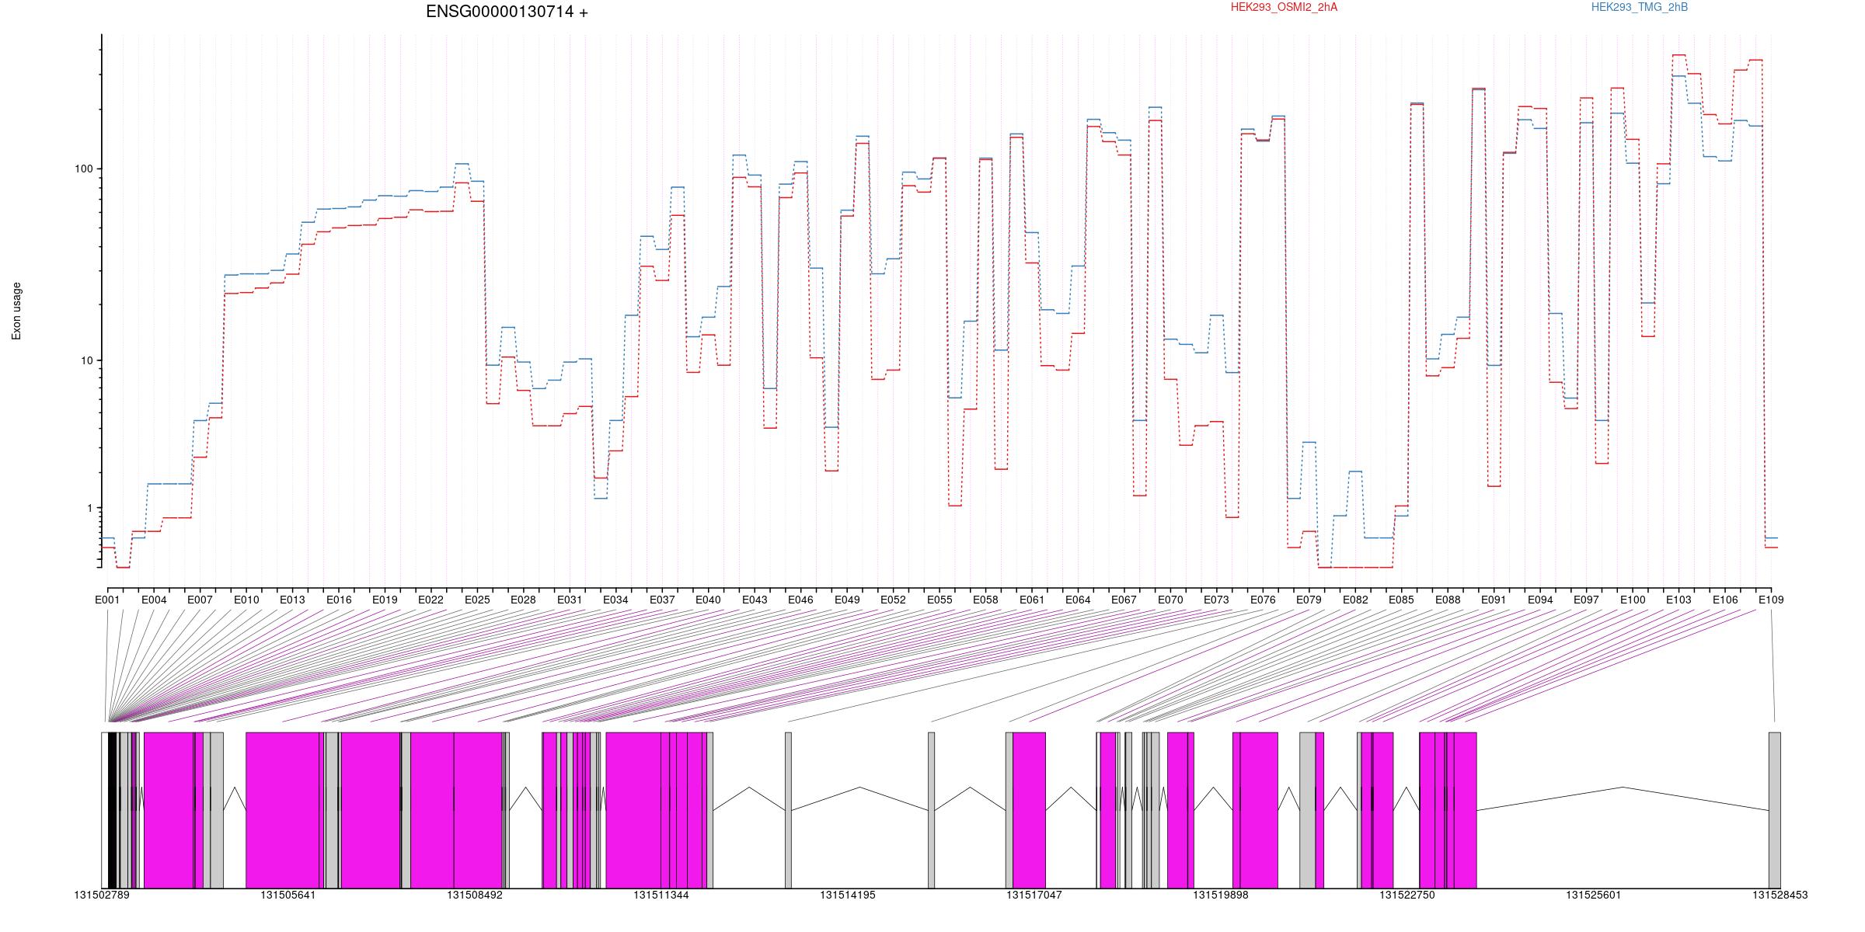
Task: Select the last gray exon block at 131528453
Action: (x=1774, y=810)
